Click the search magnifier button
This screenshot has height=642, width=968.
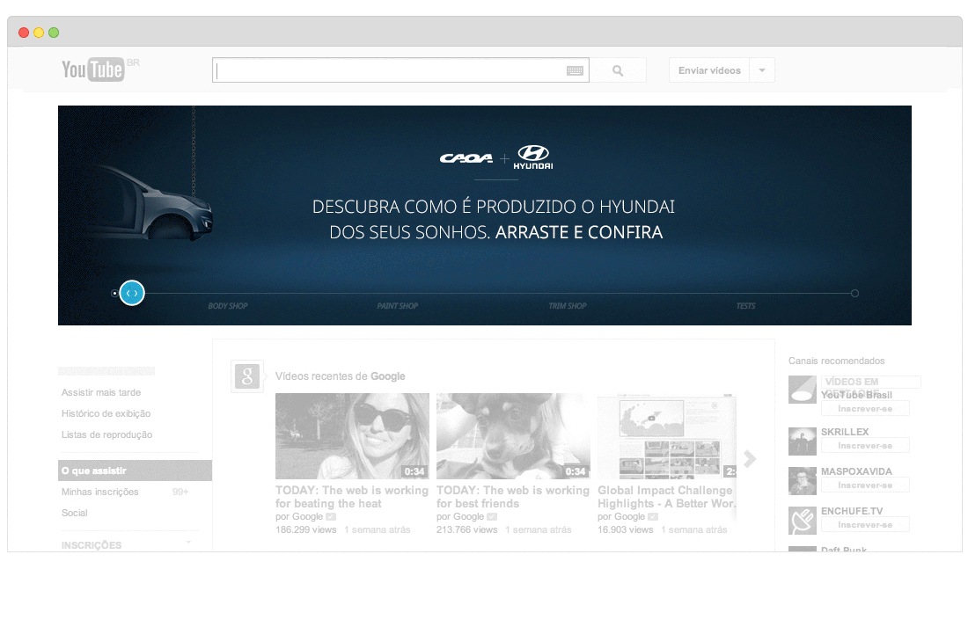click(618, 70)
